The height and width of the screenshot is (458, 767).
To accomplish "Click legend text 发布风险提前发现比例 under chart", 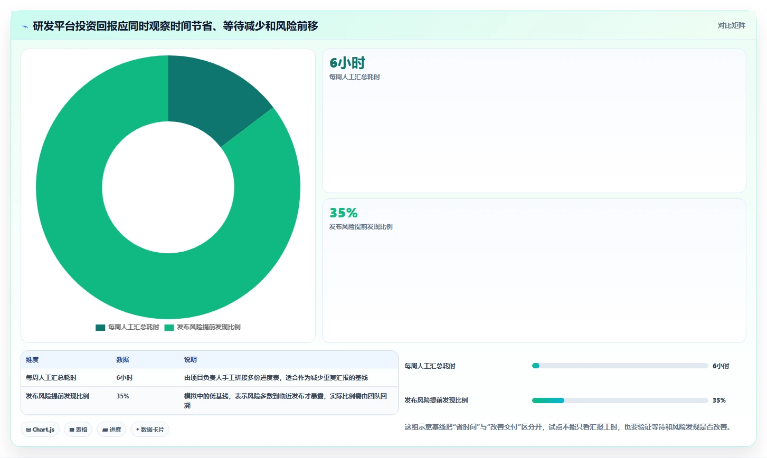I will coord(209,327).
